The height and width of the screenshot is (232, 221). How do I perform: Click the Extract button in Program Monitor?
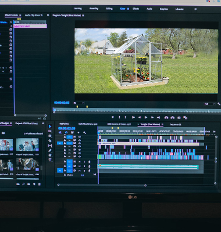(172, 117)
